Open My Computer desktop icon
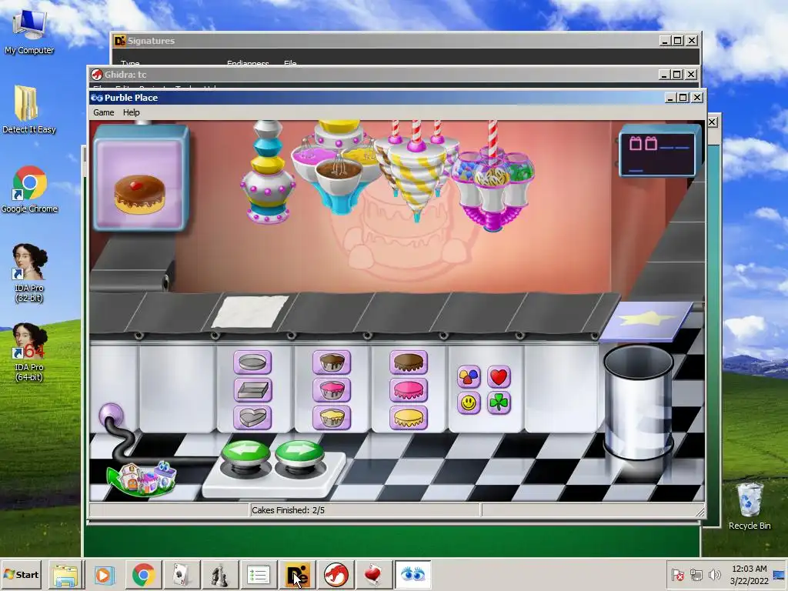The height and width of the screenshot is (591, 788). coord(29,31)
